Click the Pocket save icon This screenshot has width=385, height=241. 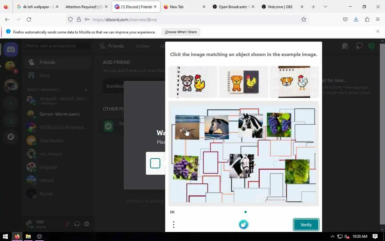(345, 19)
